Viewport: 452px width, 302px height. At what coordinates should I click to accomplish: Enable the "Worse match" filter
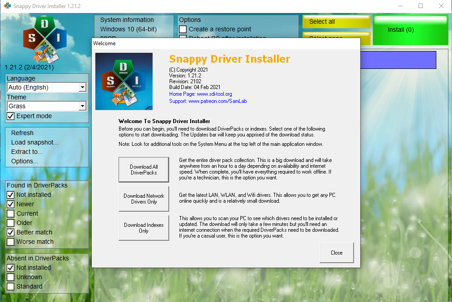click(x=10, y=242)
